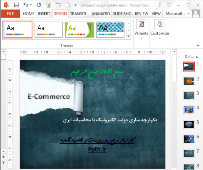Image resolution: width=203 pixels, height=170 pixels.
Task: Start slideshow from beginning icon
Action: pos(49,5)
